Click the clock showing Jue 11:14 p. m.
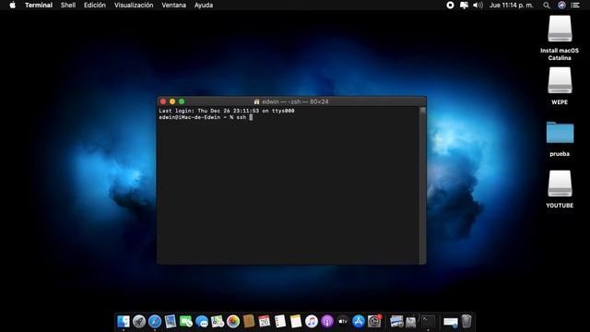Screen dimensions: 590x332 coord(512,5)
